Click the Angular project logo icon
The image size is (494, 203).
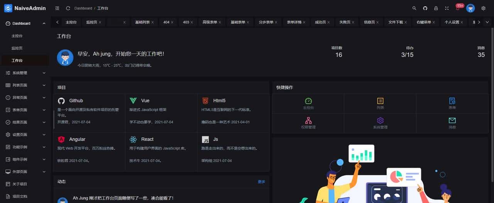tap(61, 139)
